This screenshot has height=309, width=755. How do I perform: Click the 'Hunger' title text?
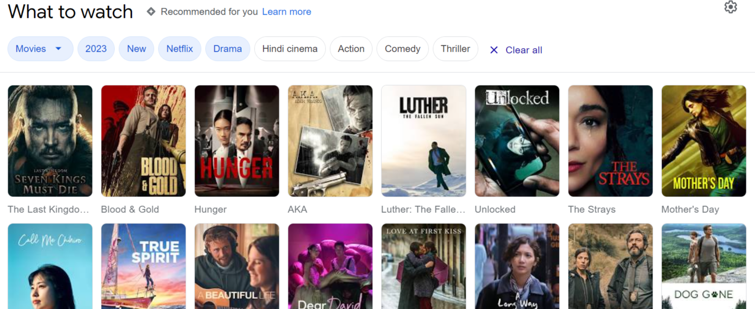tap(211, 209)
